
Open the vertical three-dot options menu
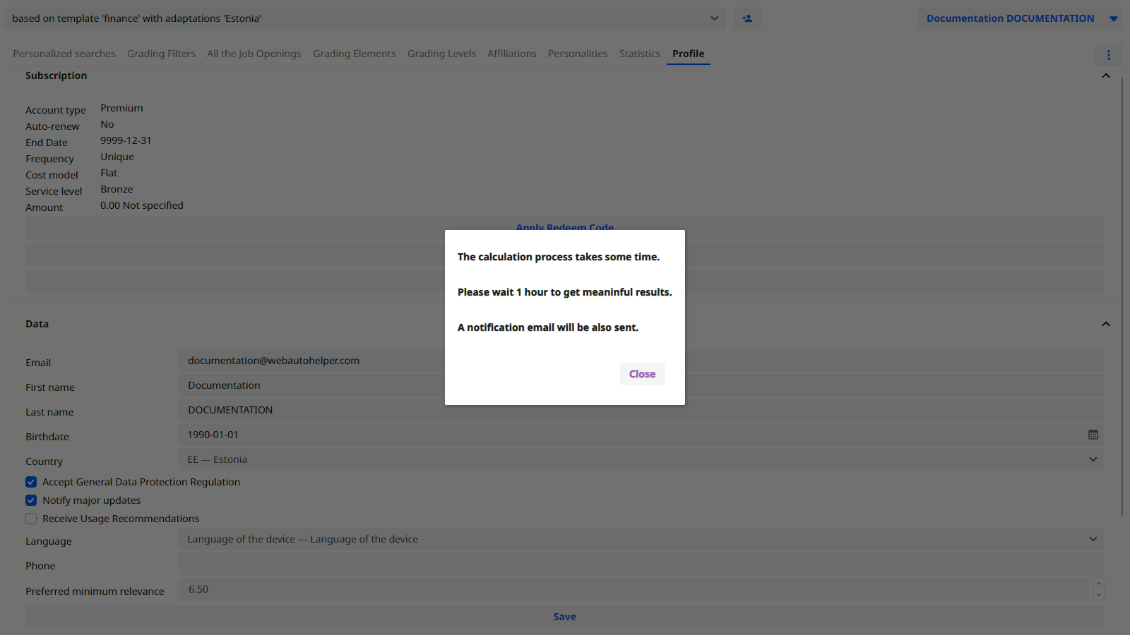coord(1108,55)
